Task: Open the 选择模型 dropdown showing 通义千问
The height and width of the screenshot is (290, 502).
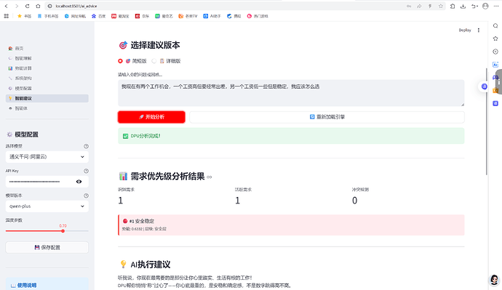Action: (47, 157)
